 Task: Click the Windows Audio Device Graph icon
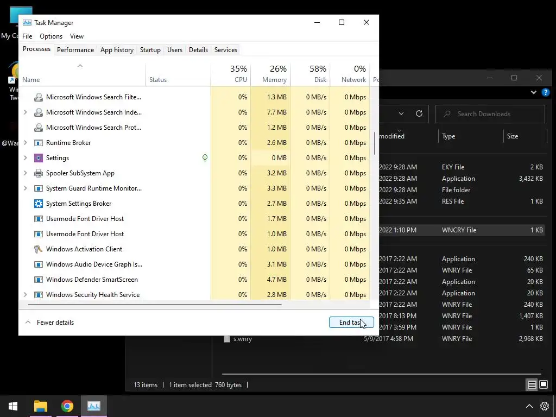[39, 264]
